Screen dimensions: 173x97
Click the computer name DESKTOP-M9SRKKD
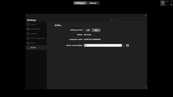point(92,39)
